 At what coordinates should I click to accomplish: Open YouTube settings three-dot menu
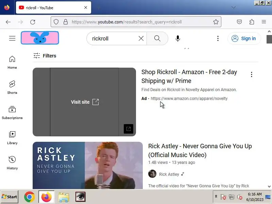point(218,38)
